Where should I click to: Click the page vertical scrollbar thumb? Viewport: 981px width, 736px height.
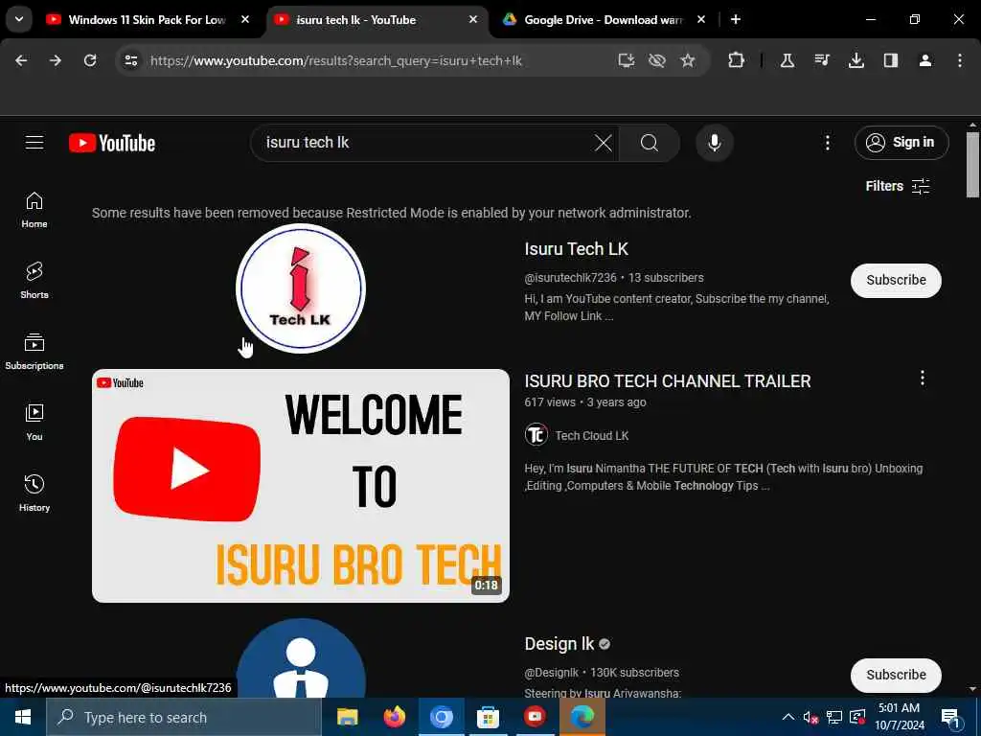click(973, 164)
